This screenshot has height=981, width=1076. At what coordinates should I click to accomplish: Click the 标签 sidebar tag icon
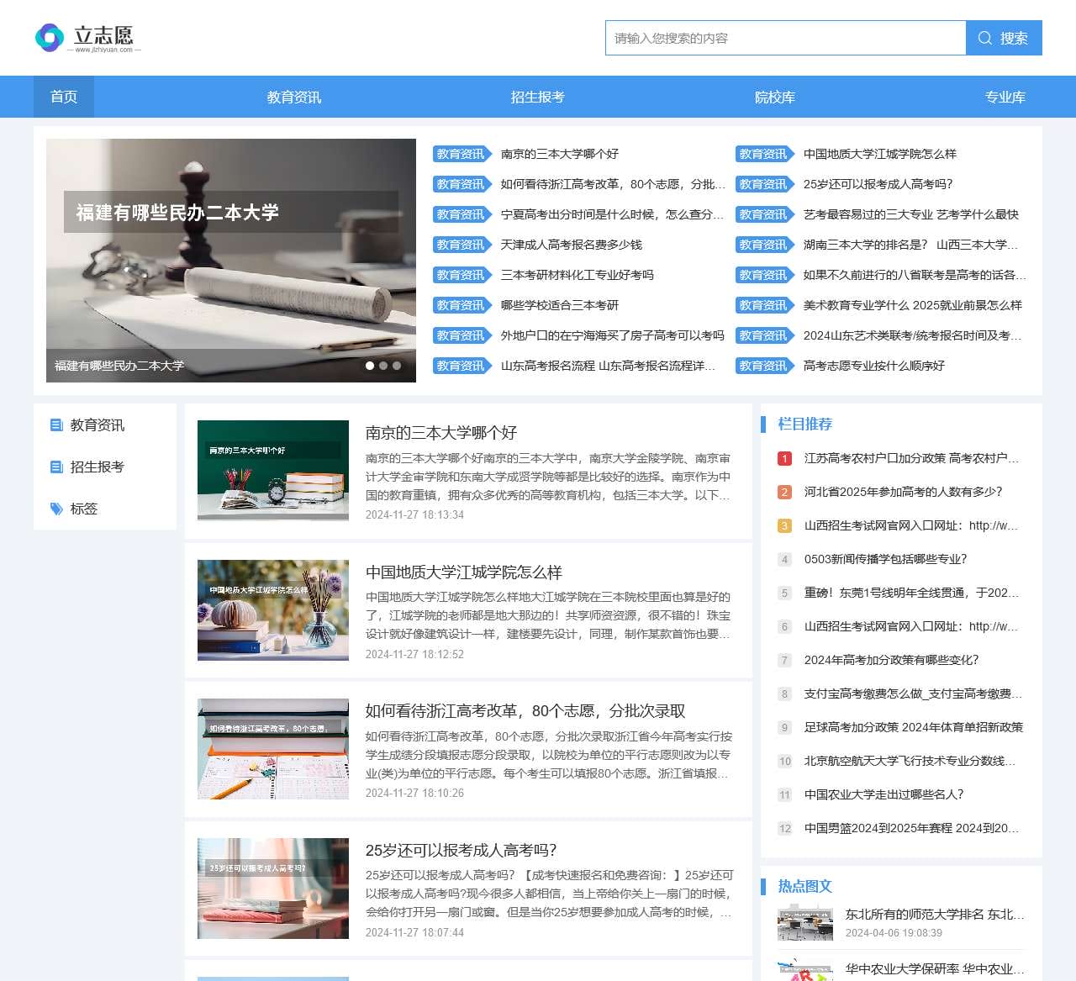click(x=56, y=509)
